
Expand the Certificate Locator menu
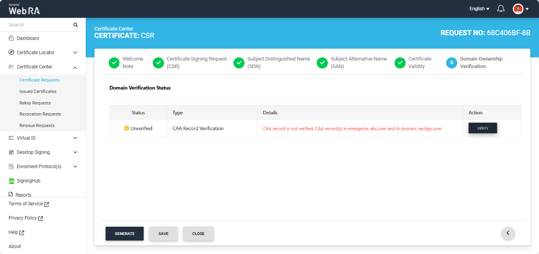pos(75,53)
